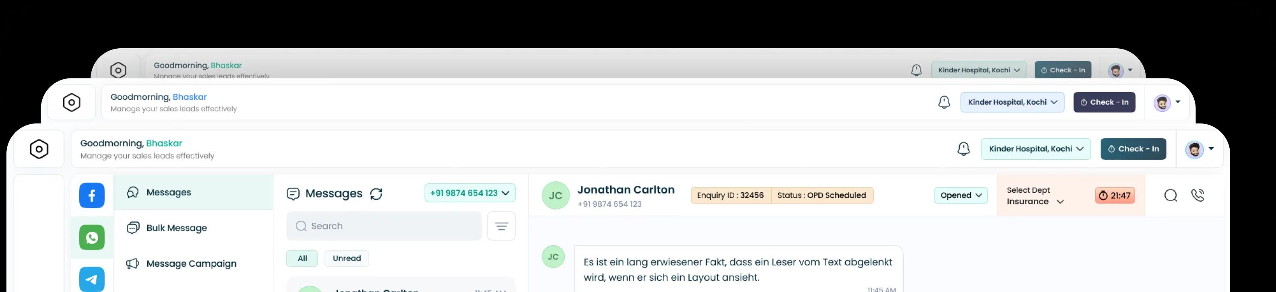
Task: Start a phone call with Jonathan Carlton
Action: click(x=1198, y=195)
